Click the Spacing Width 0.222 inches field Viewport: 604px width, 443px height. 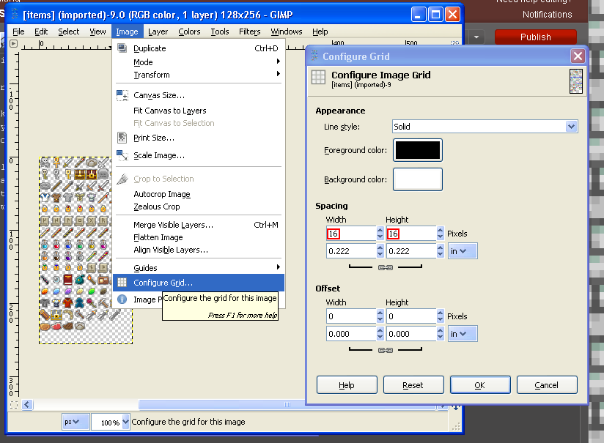351,251
